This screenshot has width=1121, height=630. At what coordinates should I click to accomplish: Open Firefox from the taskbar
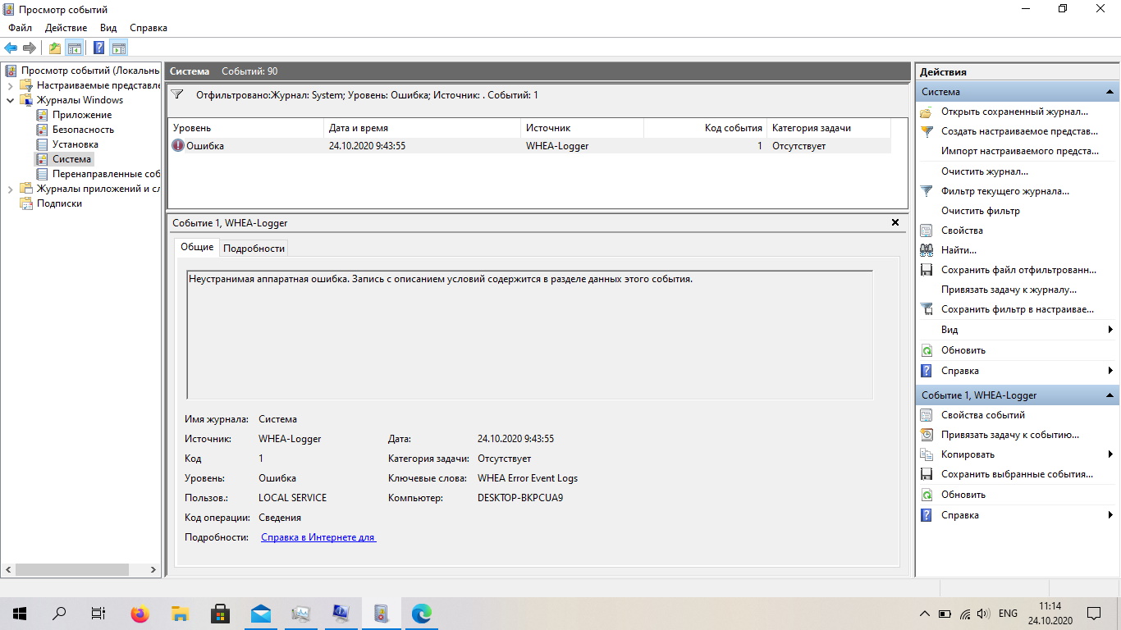(140, 613)
